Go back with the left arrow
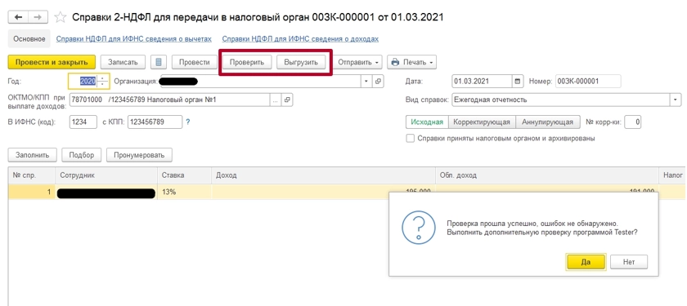Viewport: 687px width, 306px height. [18, 17]
